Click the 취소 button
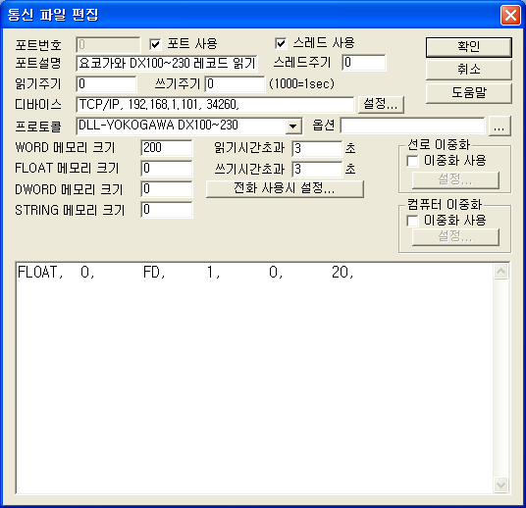526x508 pixels. (469, 70)
